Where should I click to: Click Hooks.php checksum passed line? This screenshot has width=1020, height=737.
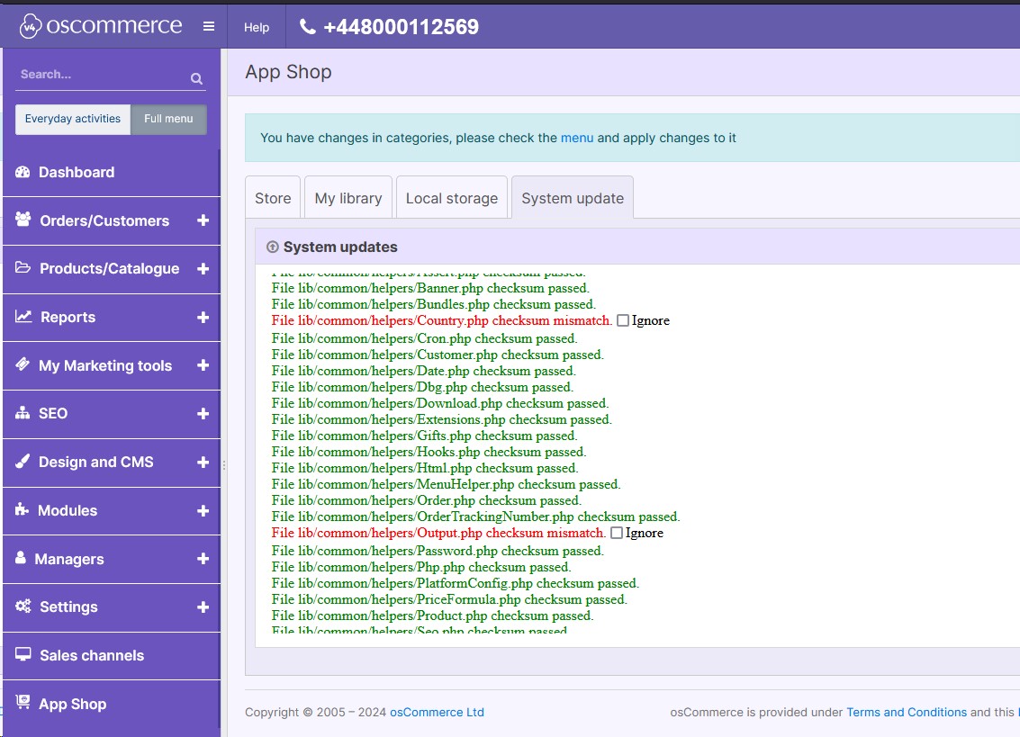click(429, 452)
